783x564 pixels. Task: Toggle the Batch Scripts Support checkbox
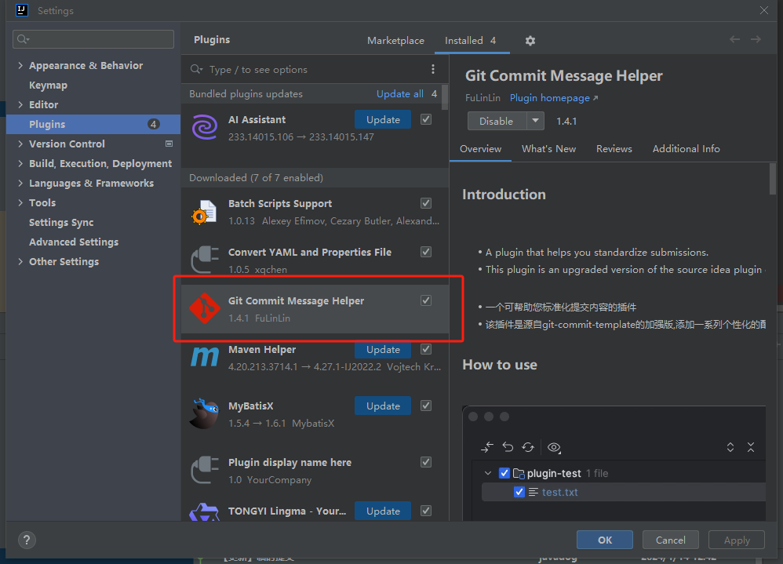(426, 203)
